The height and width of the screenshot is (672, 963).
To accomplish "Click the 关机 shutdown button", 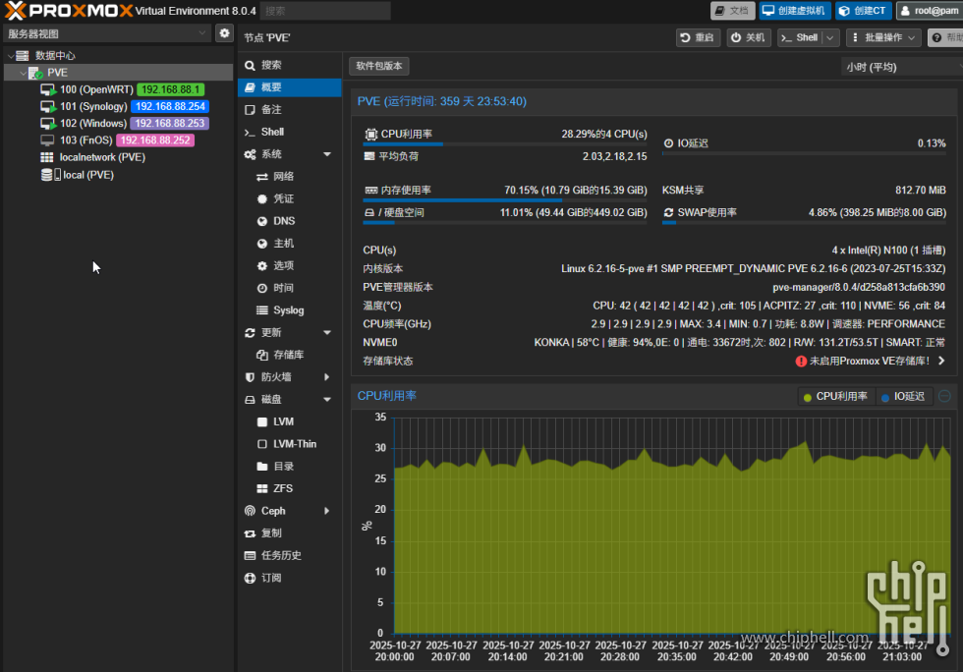I will coord(749,37).
